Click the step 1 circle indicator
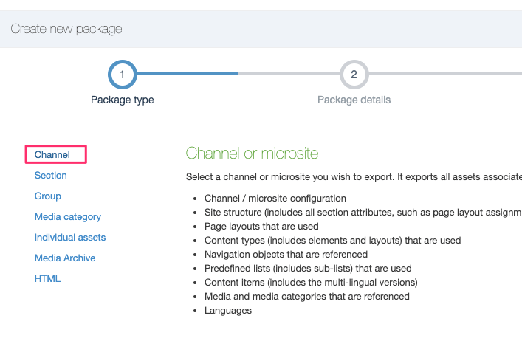Image resolution: width=522 pixels, height=341 pixels. (123, 74)
